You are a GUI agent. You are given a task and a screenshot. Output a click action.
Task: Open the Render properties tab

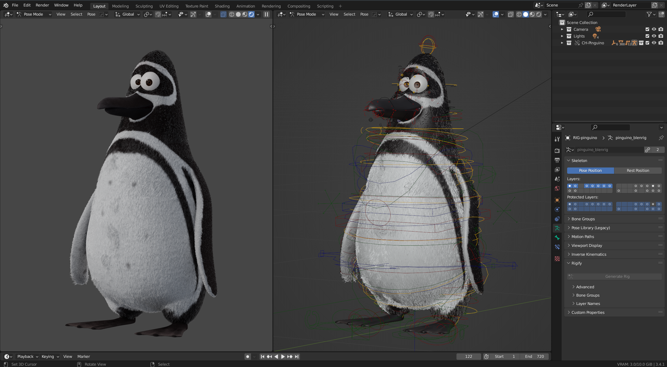coord(557,151)
